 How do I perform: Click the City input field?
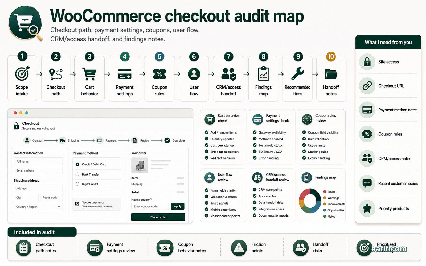pyautogui.click(x=26, y=198)
